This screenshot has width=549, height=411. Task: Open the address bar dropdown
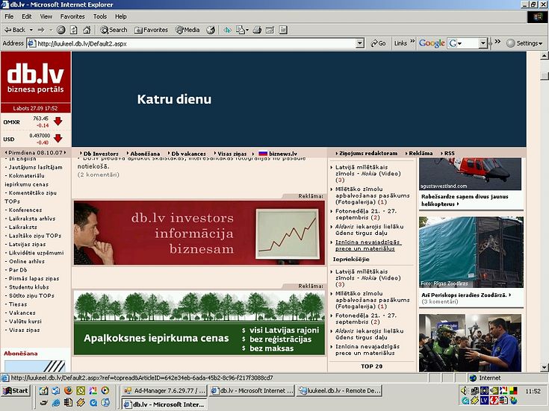point(360,43)
